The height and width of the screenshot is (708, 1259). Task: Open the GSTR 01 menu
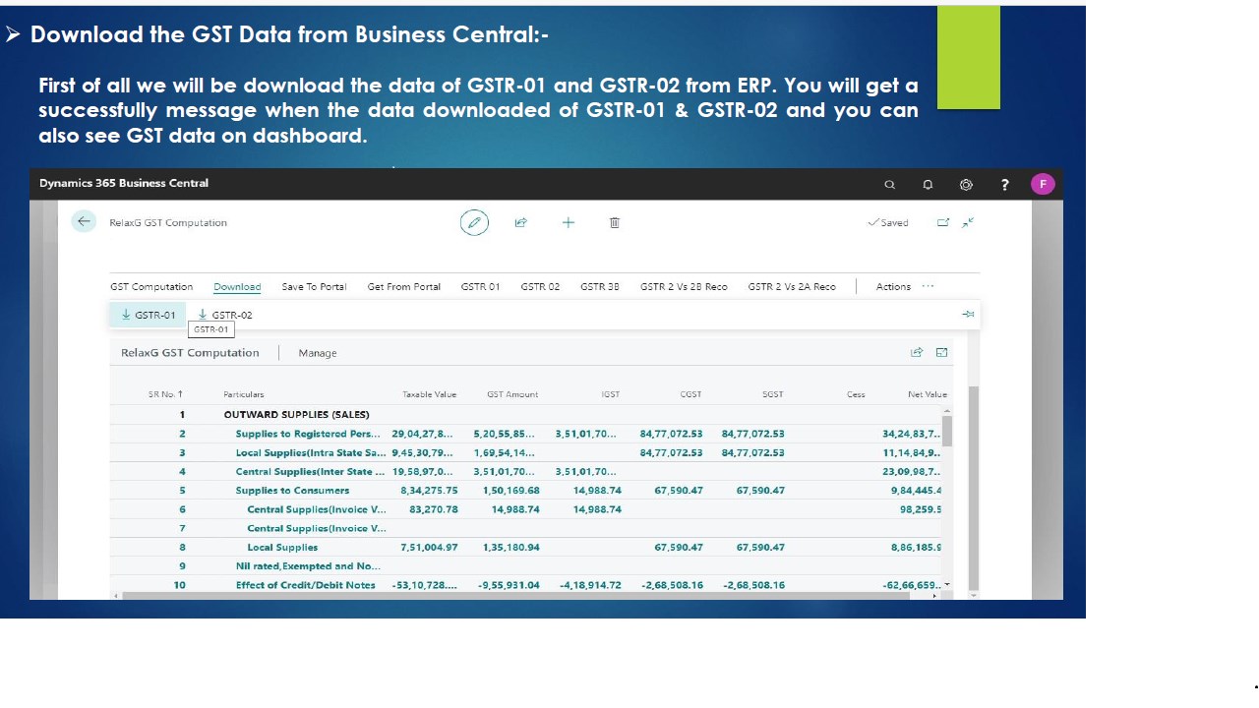[480, 287]
